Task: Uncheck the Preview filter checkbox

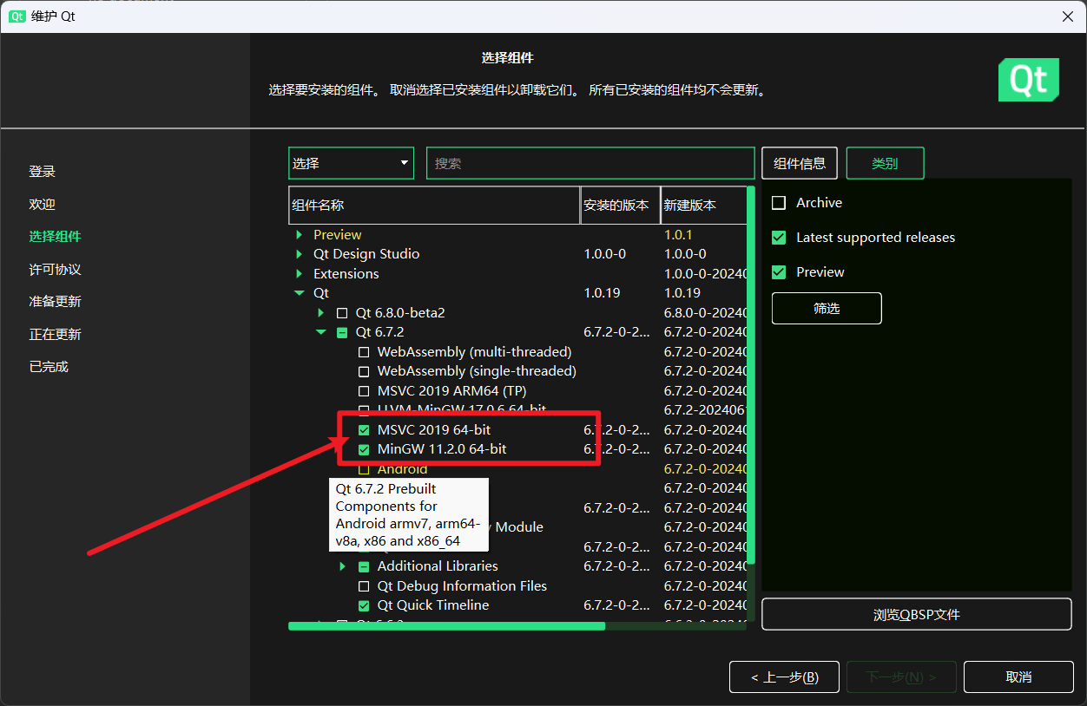Action: point(779,272)
